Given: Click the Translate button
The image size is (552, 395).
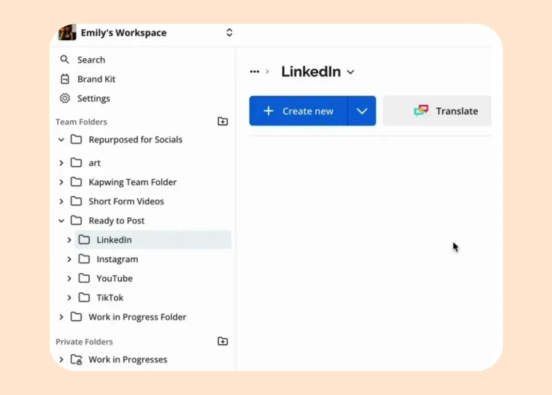Looking at the screenshot, I should 446,111.
